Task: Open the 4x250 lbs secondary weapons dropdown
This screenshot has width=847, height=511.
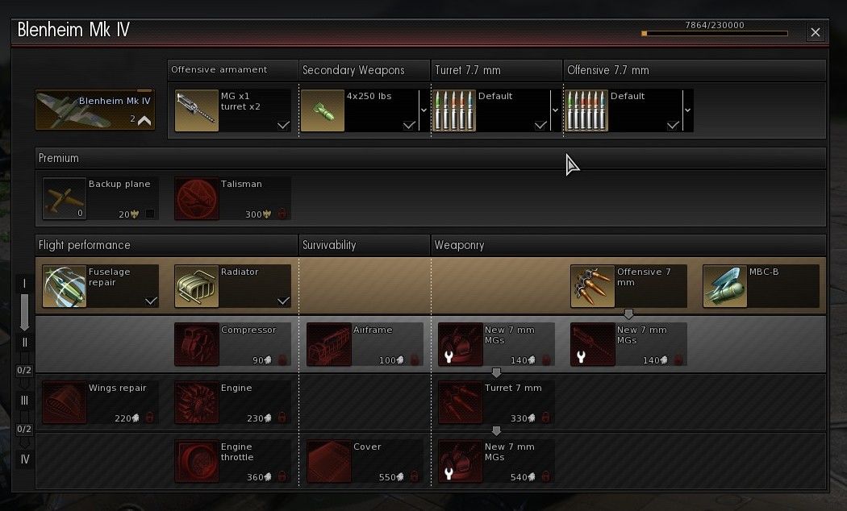Action: tap(423, 110)
